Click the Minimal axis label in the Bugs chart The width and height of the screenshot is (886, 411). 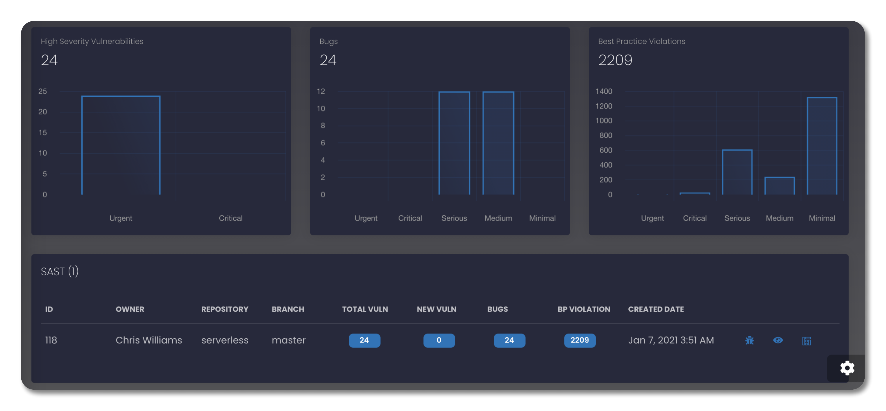point(542,218)
